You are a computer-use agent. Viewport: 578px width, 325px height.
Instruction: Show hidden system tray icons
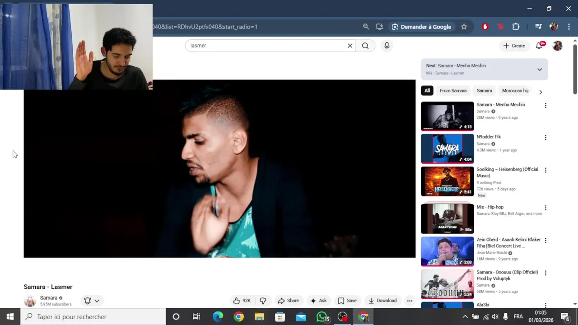point(465,317)
